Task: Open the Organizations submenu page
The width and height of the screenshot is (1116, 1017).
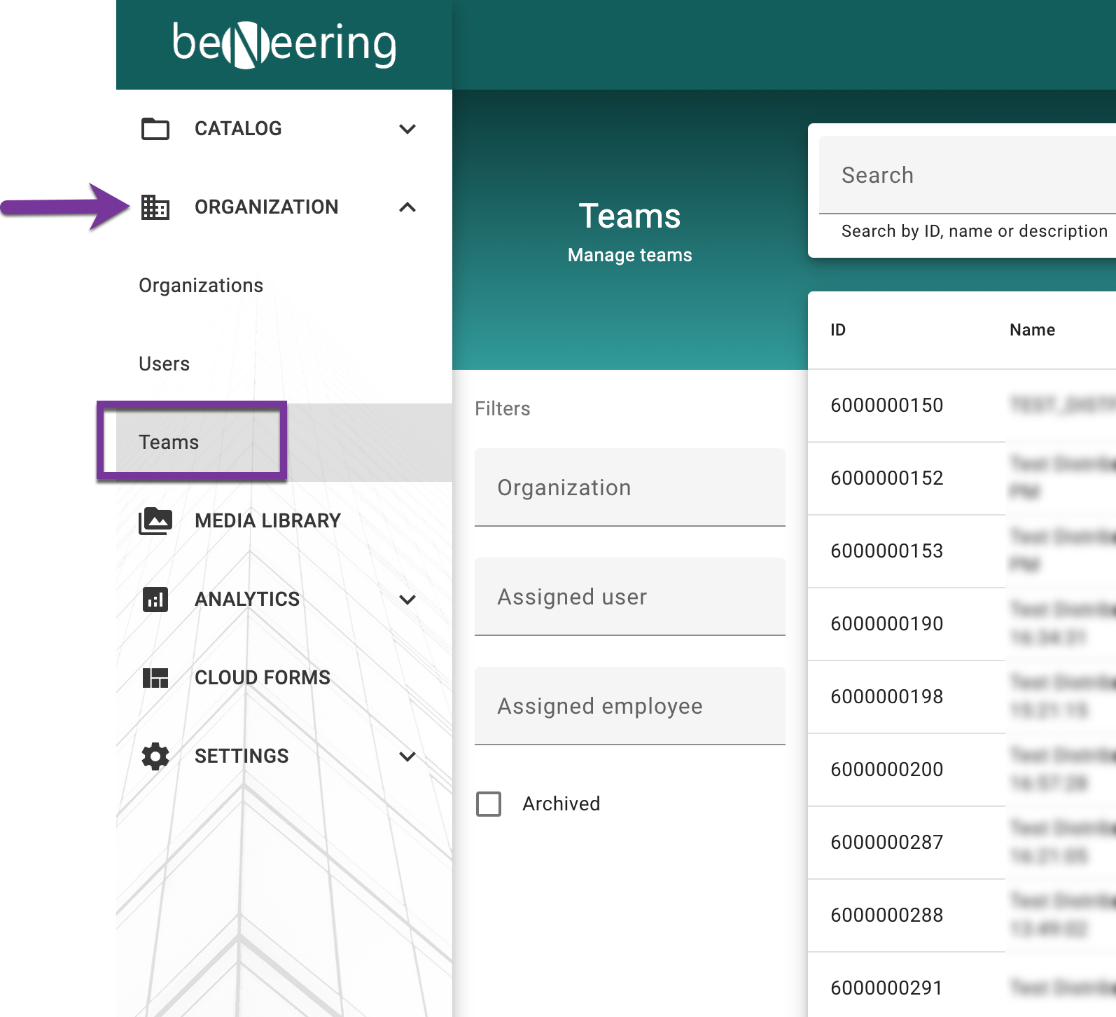Action: [201, 286]
